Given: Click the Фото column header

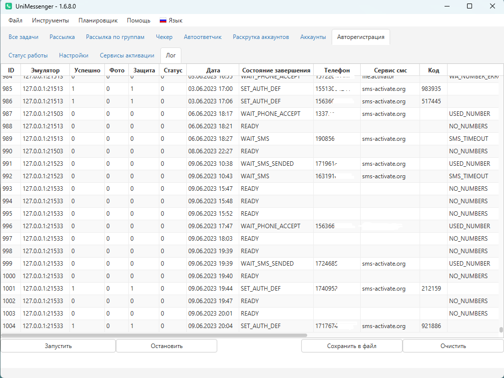Looking at the screenshot, I should point(117,70).
